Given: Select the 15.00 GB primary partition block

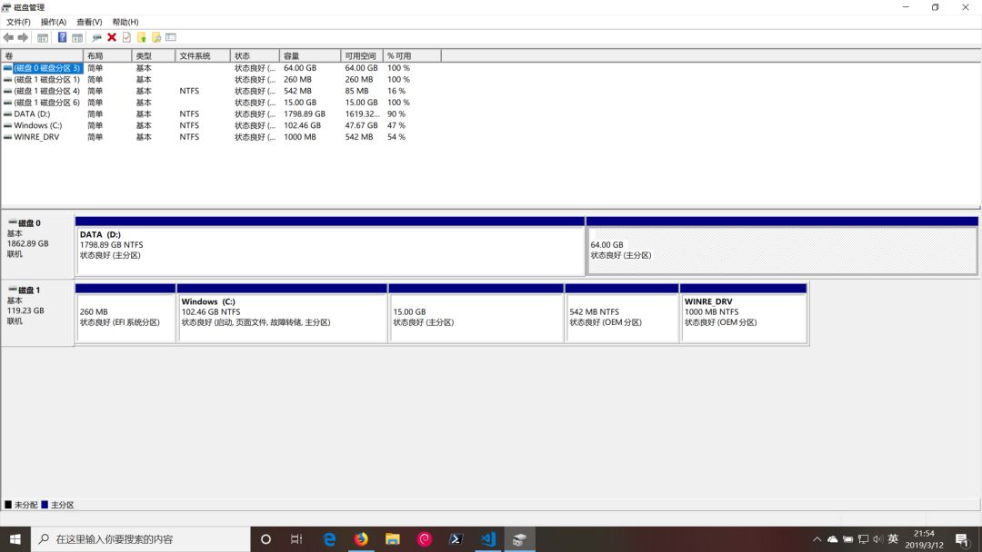Looking at the screenshot, I should pos(476,313).
